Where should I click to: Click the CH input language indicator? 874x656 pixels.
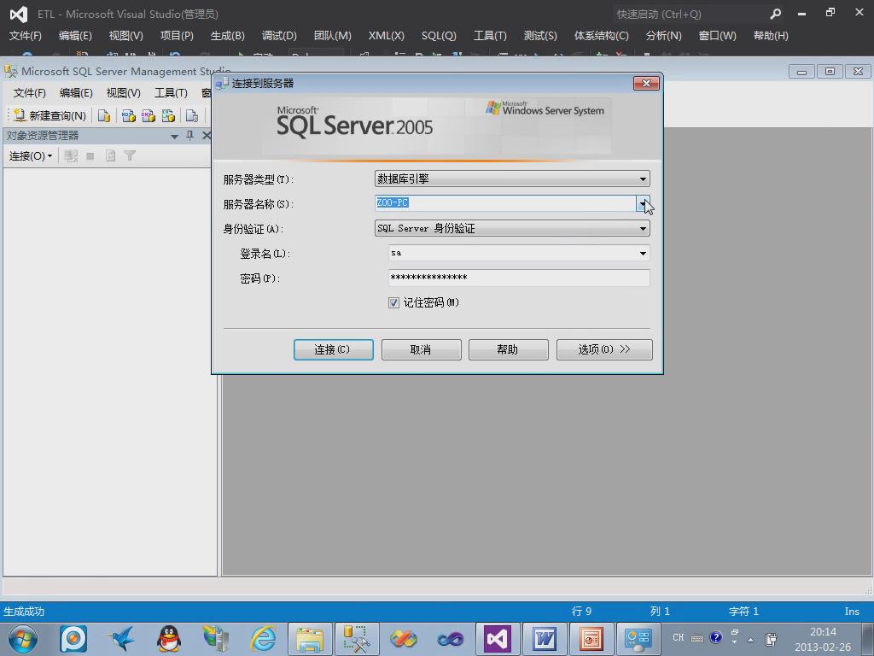pos(679,637)
